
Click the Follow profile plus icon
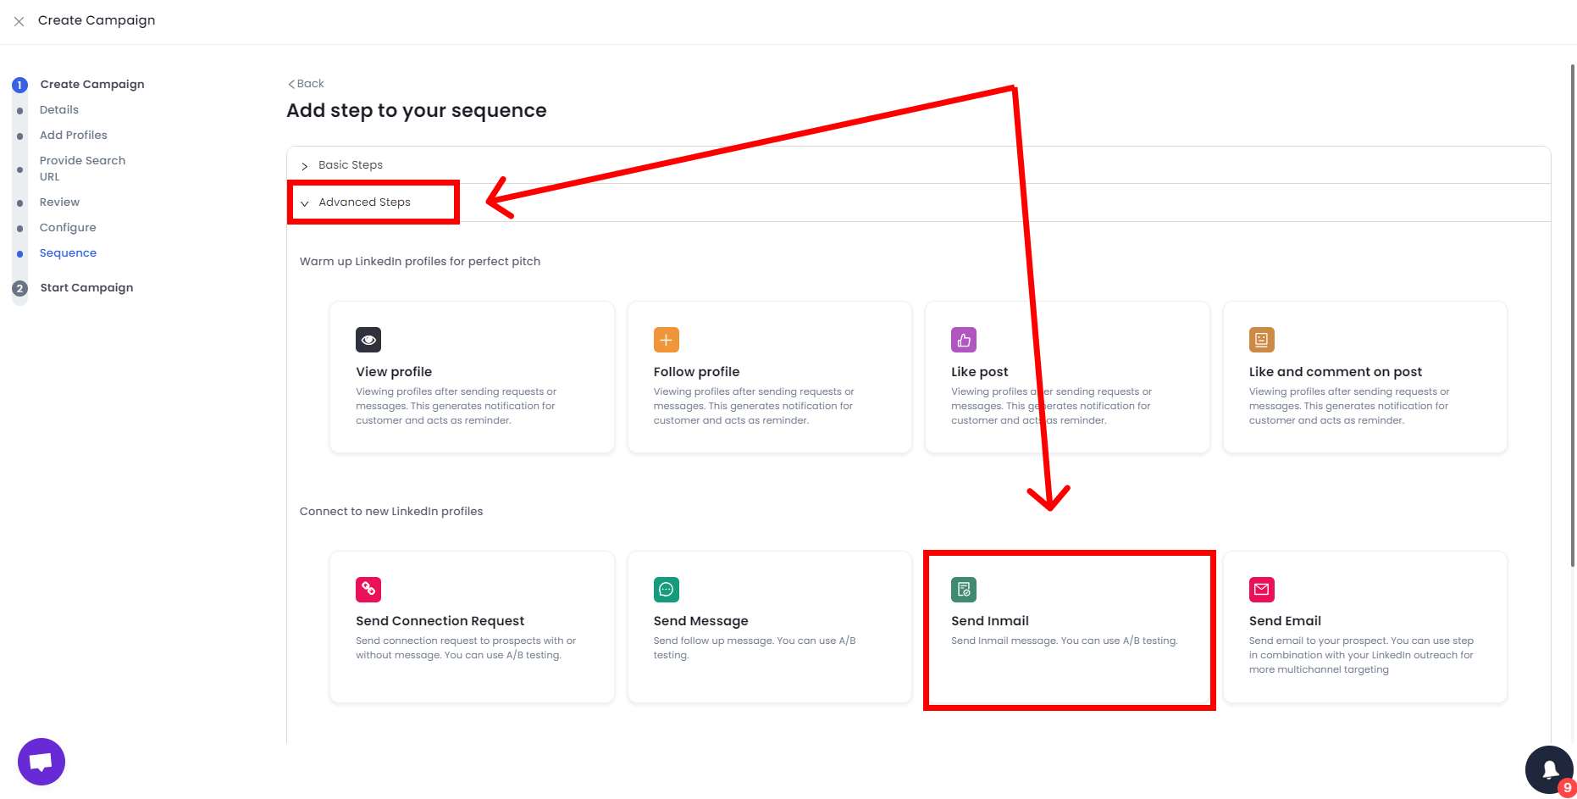point(666,340)
